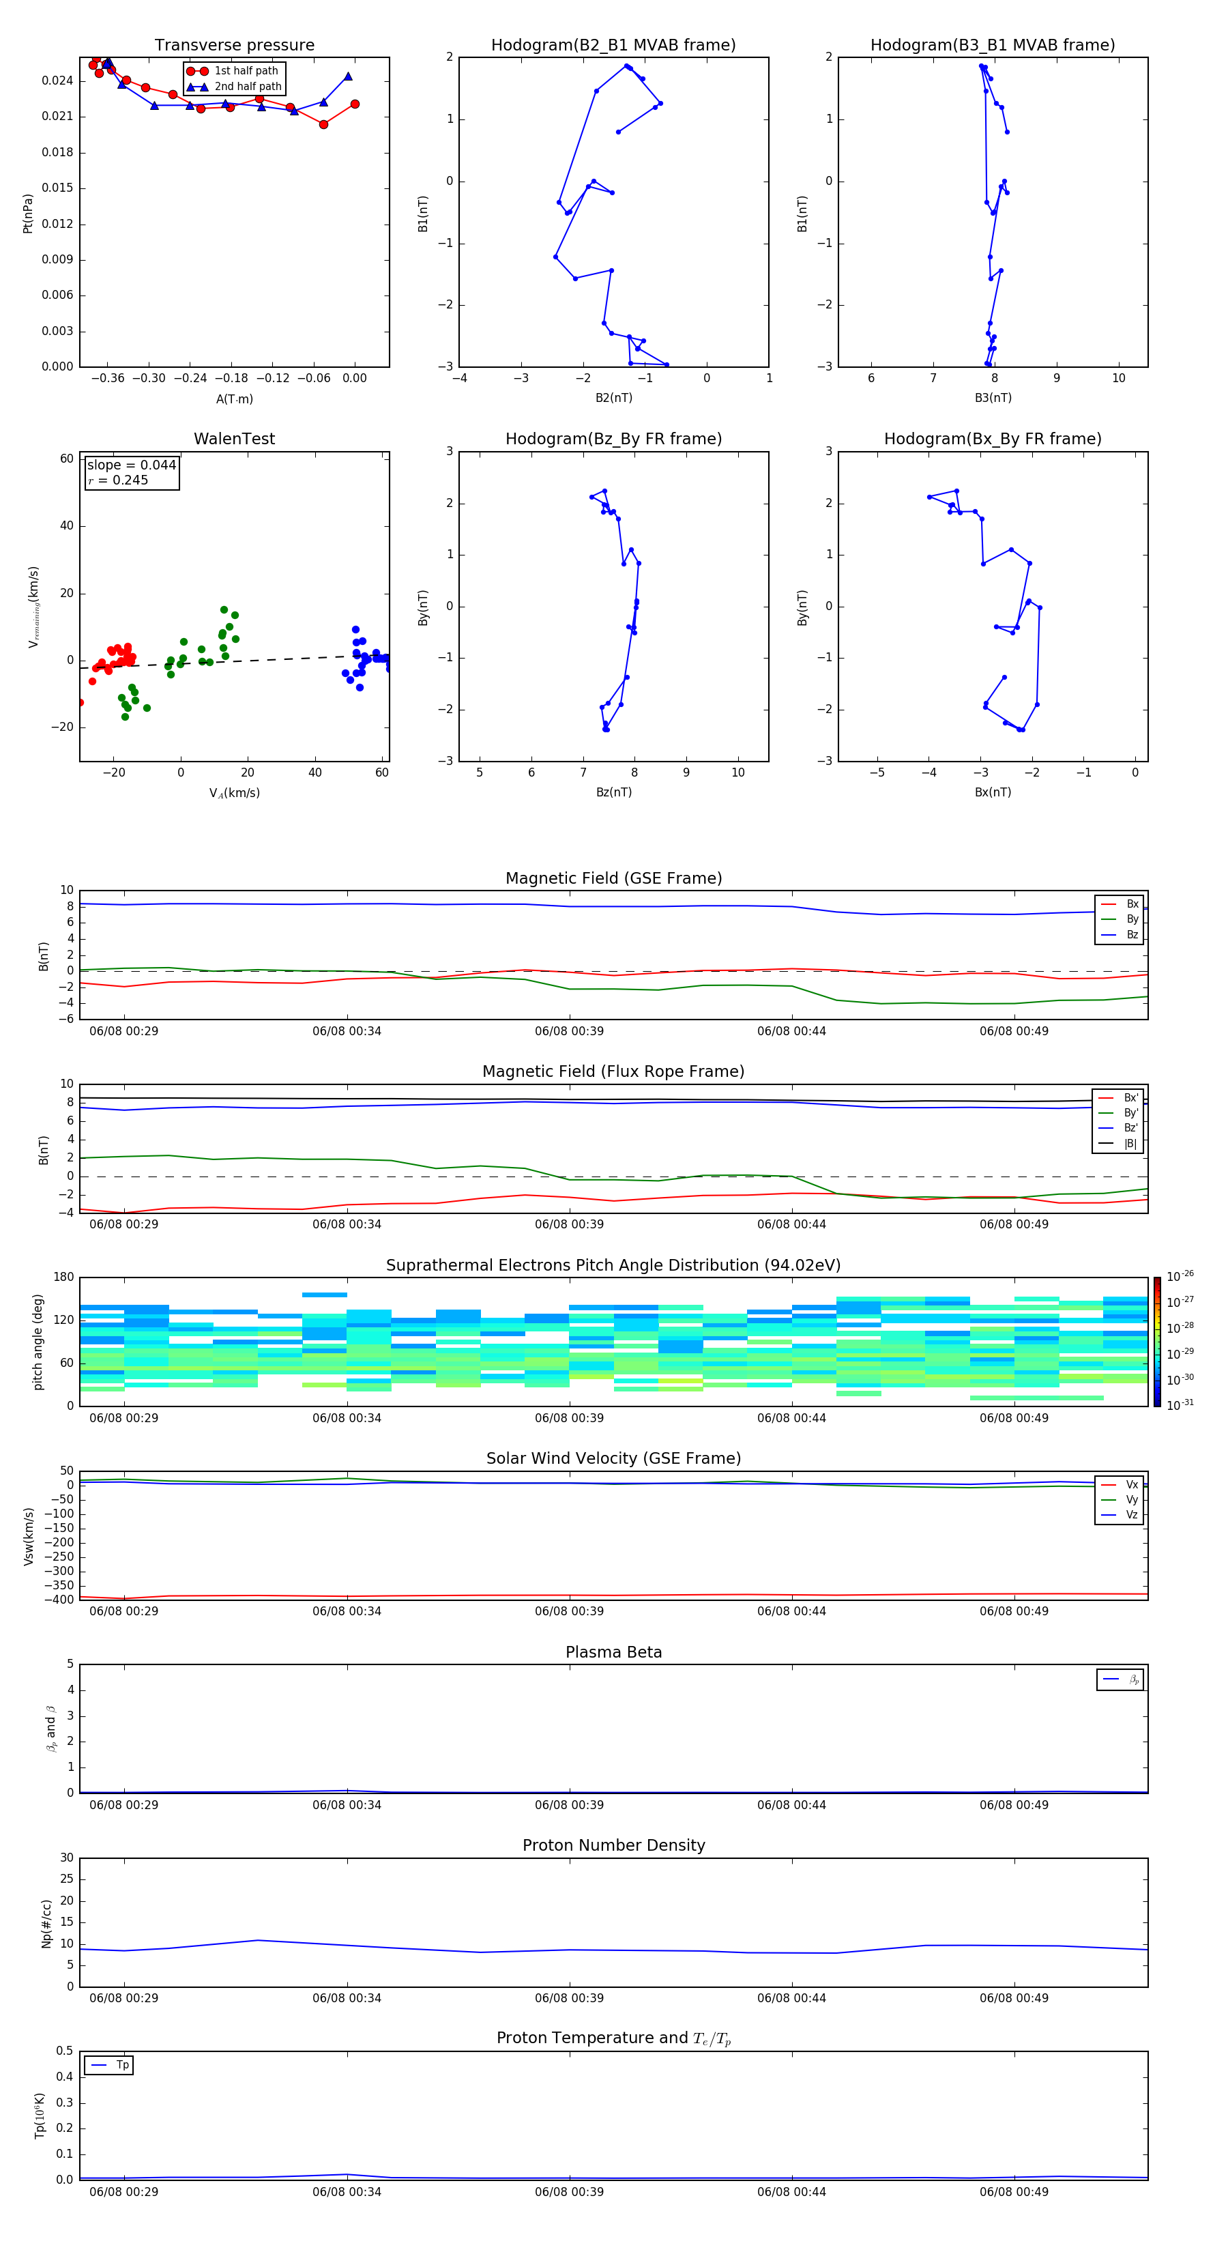Click the Vx entry in velocity legend
This screenshot has height=2252, width=1228.
point(1120,1484)
